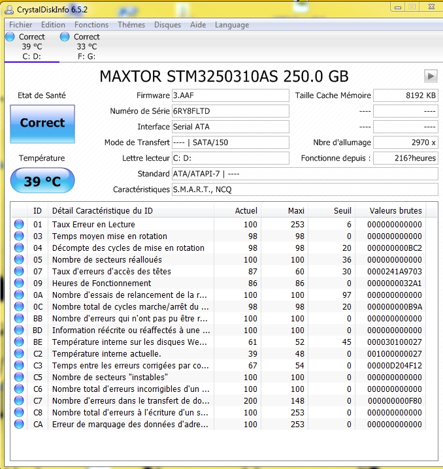Click the ID column header
The height and width of the screenshot is (469, 443).
[x=37, y=211]
